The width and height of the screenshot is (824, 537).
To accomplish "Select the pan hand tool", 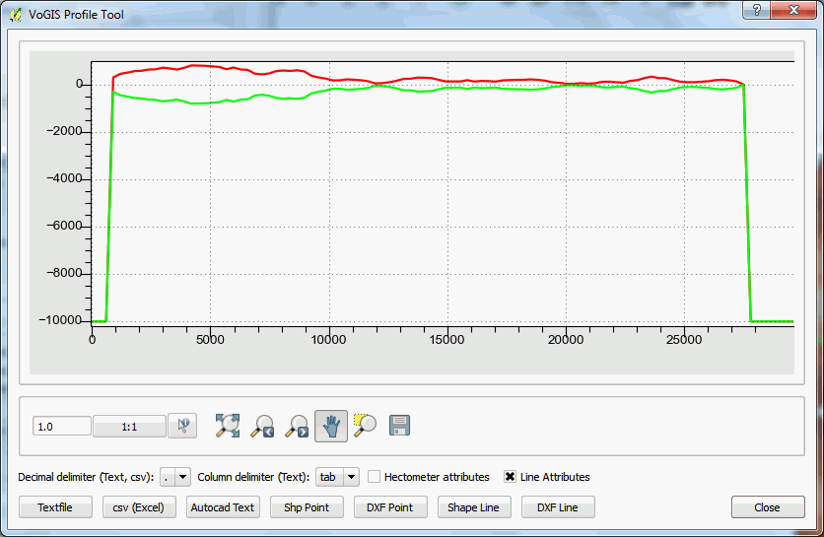I will (x=331, y=426).
